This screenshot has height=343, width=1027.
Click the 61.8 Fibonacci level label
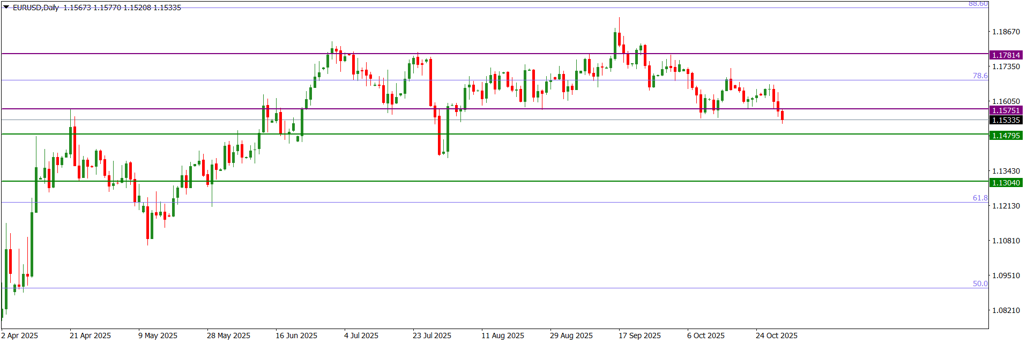click(x=980, y=198)
